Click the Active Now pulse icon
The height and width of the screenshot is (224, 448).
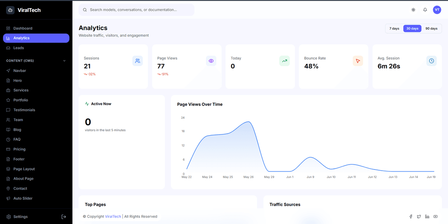tap(87, 104)
